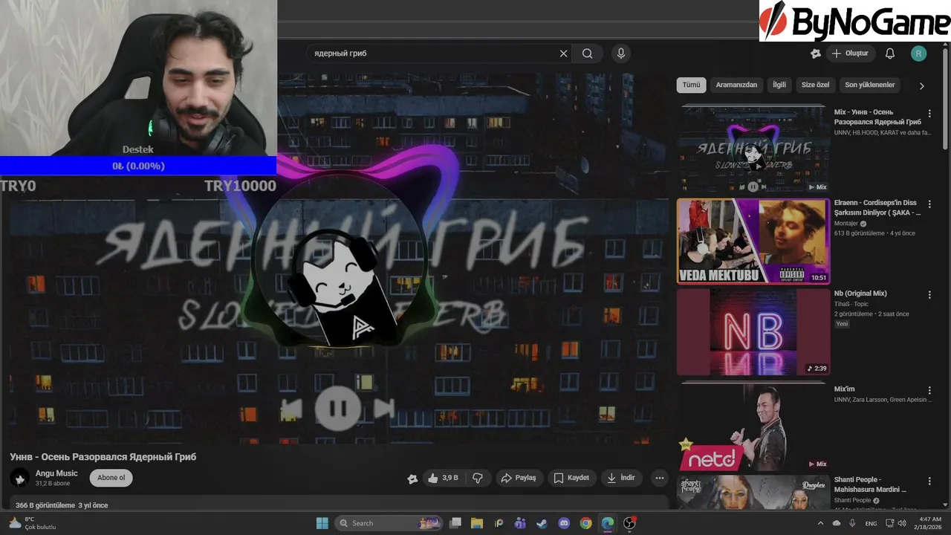Screen dimensions: 951x535
Task: Click the OneDrive cloud tray icon
Action: tap(837, 523)
